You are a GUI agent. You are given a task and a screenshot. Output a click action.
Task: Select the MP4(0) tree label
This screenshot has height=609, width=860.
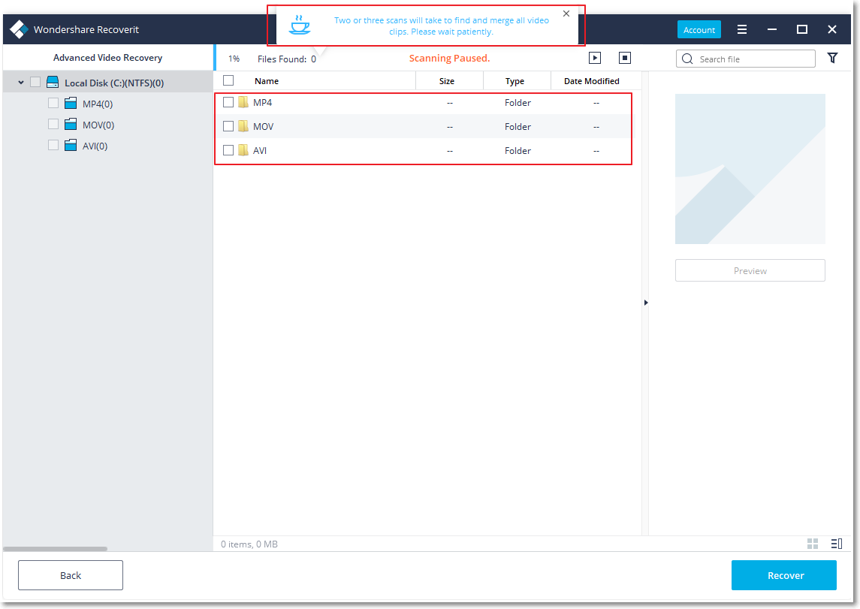point(98,104)
